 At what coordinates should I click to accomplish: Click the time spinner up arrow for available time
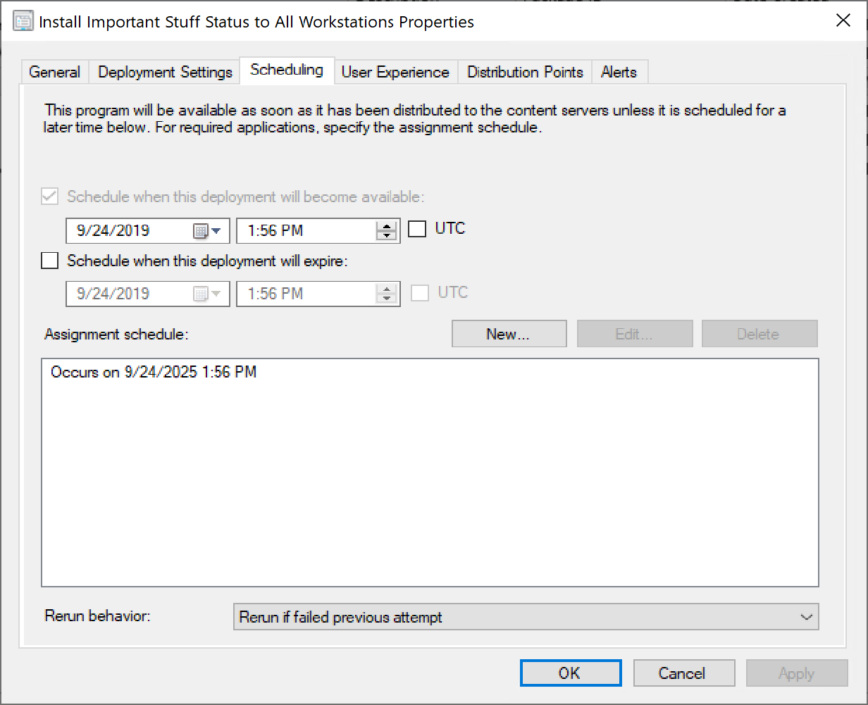(386, 226)
